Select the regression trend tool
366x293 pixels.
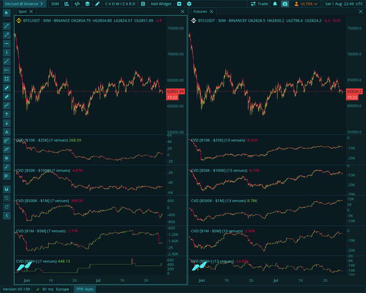[x=6, y=105]
